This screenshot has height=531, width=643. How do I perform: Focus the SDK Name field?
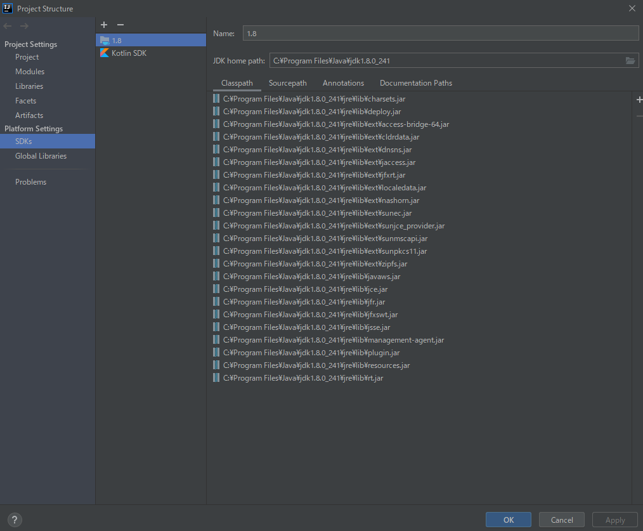[x=441, y=33]
